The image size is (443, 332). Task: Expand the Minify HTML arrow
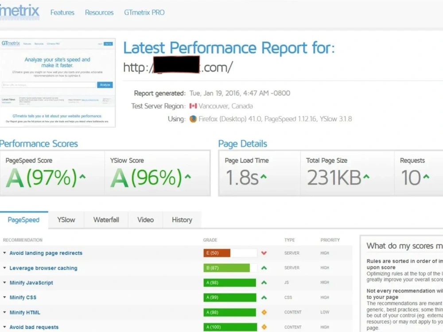4,312
